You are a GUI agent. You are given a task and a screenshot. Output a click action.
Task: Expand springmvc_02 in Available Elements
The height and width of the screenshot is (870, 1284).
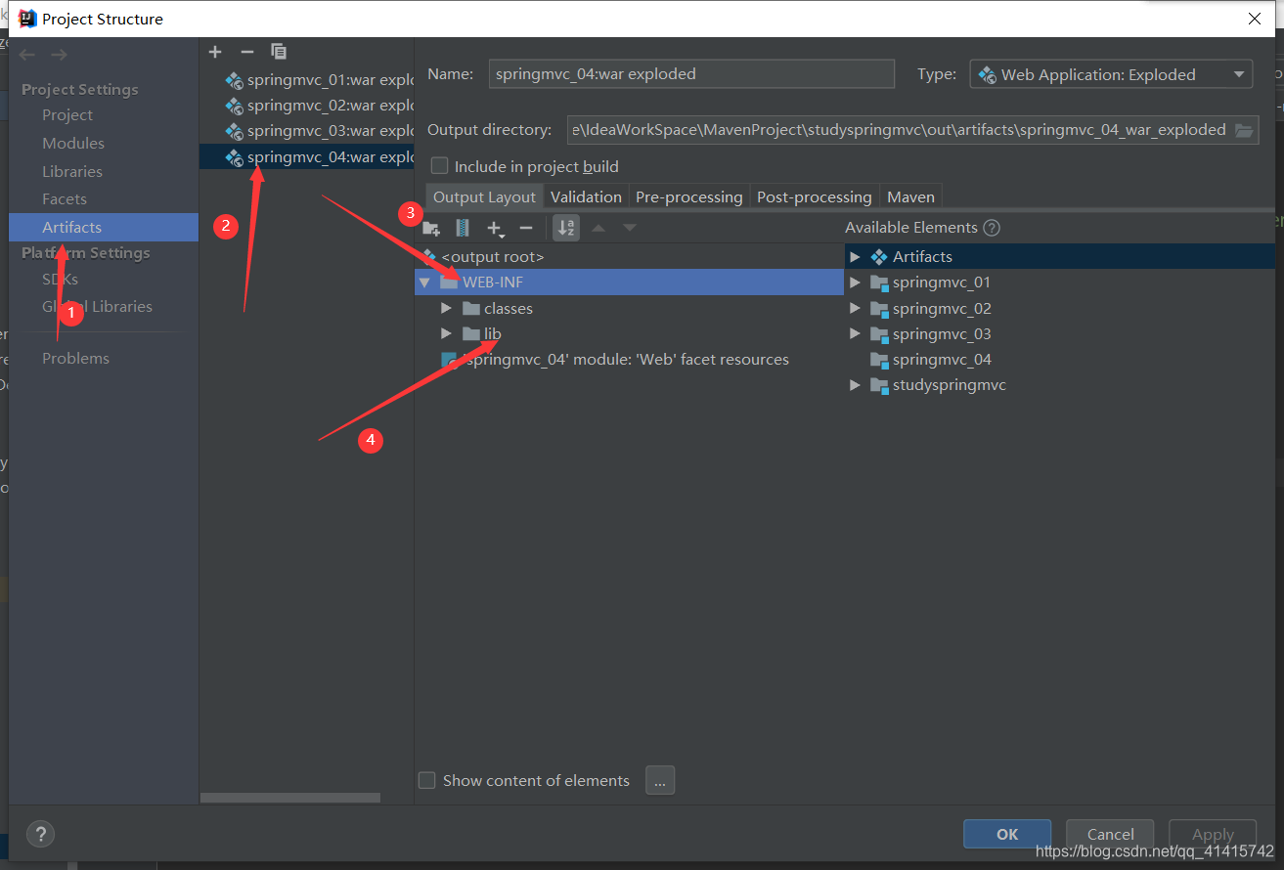(855, 308)
